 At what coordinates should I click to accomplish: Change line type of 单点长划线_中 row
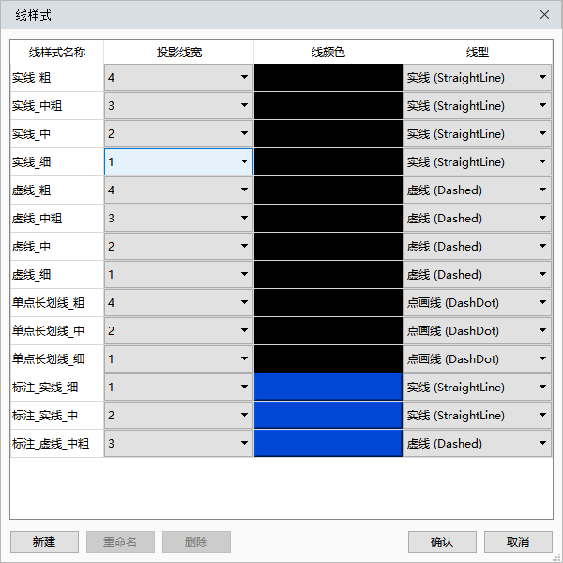pyautogui.click(x=478, y=330)
